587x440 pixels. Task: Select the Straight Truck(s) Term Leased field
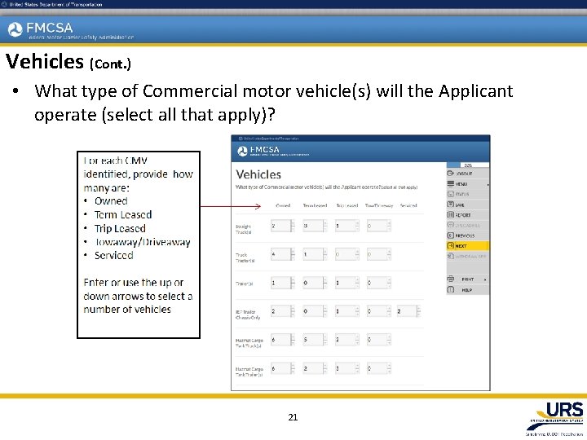[315, 226]
